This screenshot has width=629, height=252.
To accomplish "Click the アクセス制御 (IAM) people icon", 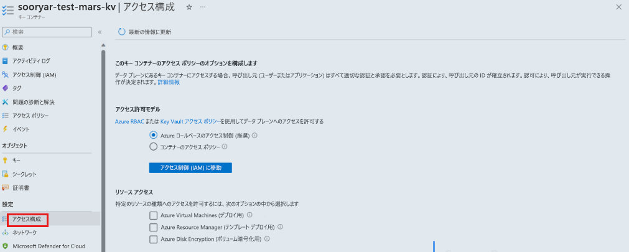I will click(5, 75).
